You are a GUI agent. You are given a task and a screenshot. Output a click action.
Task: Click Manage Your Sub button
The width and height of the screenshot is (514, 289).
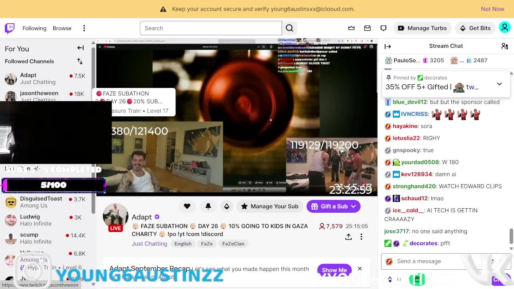tap(269, 206)
